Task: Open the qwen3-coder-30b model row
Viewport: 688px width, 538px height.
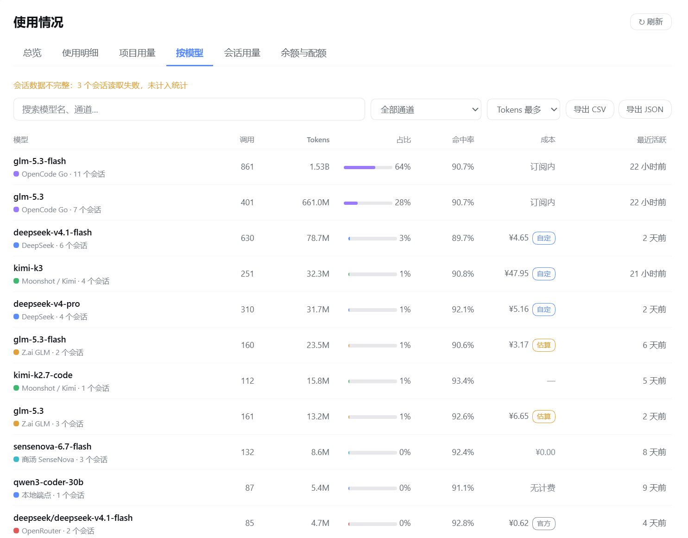Action: (x=342, y=488)
